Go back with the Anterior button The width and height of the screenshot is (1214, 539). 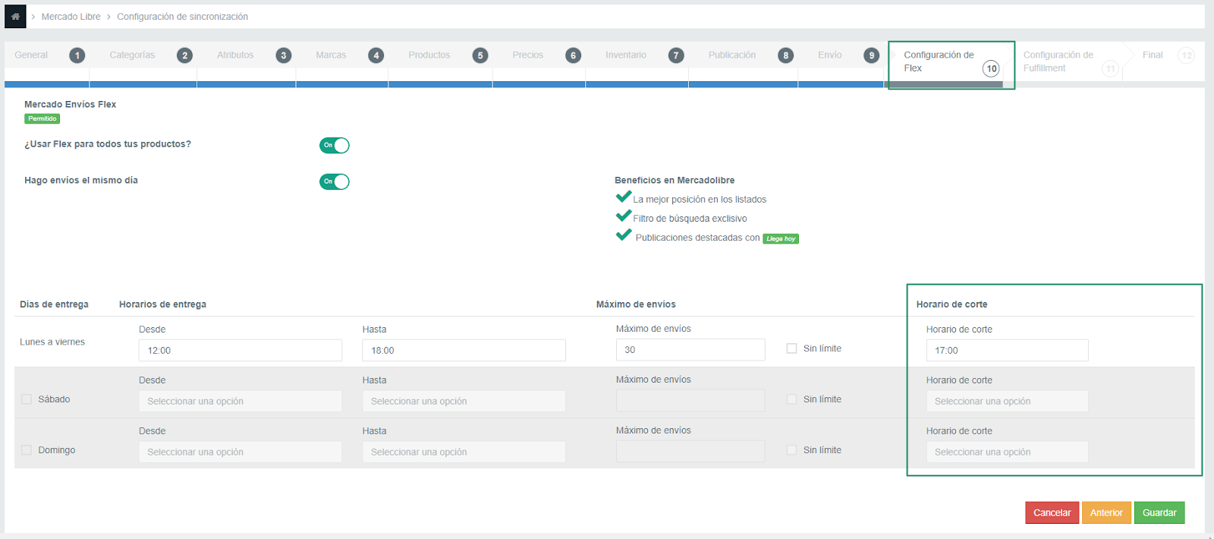1106,512
